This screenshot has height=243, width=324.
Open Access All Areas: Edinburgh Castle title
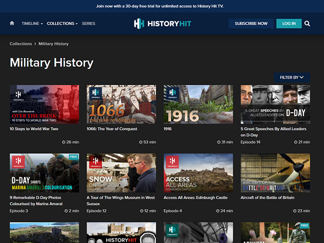tap(195, 198)
